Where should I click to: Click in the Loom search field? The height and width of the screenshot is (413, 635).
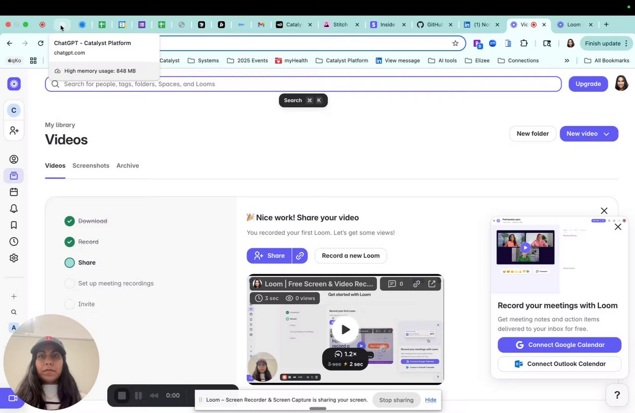point(303,84)
